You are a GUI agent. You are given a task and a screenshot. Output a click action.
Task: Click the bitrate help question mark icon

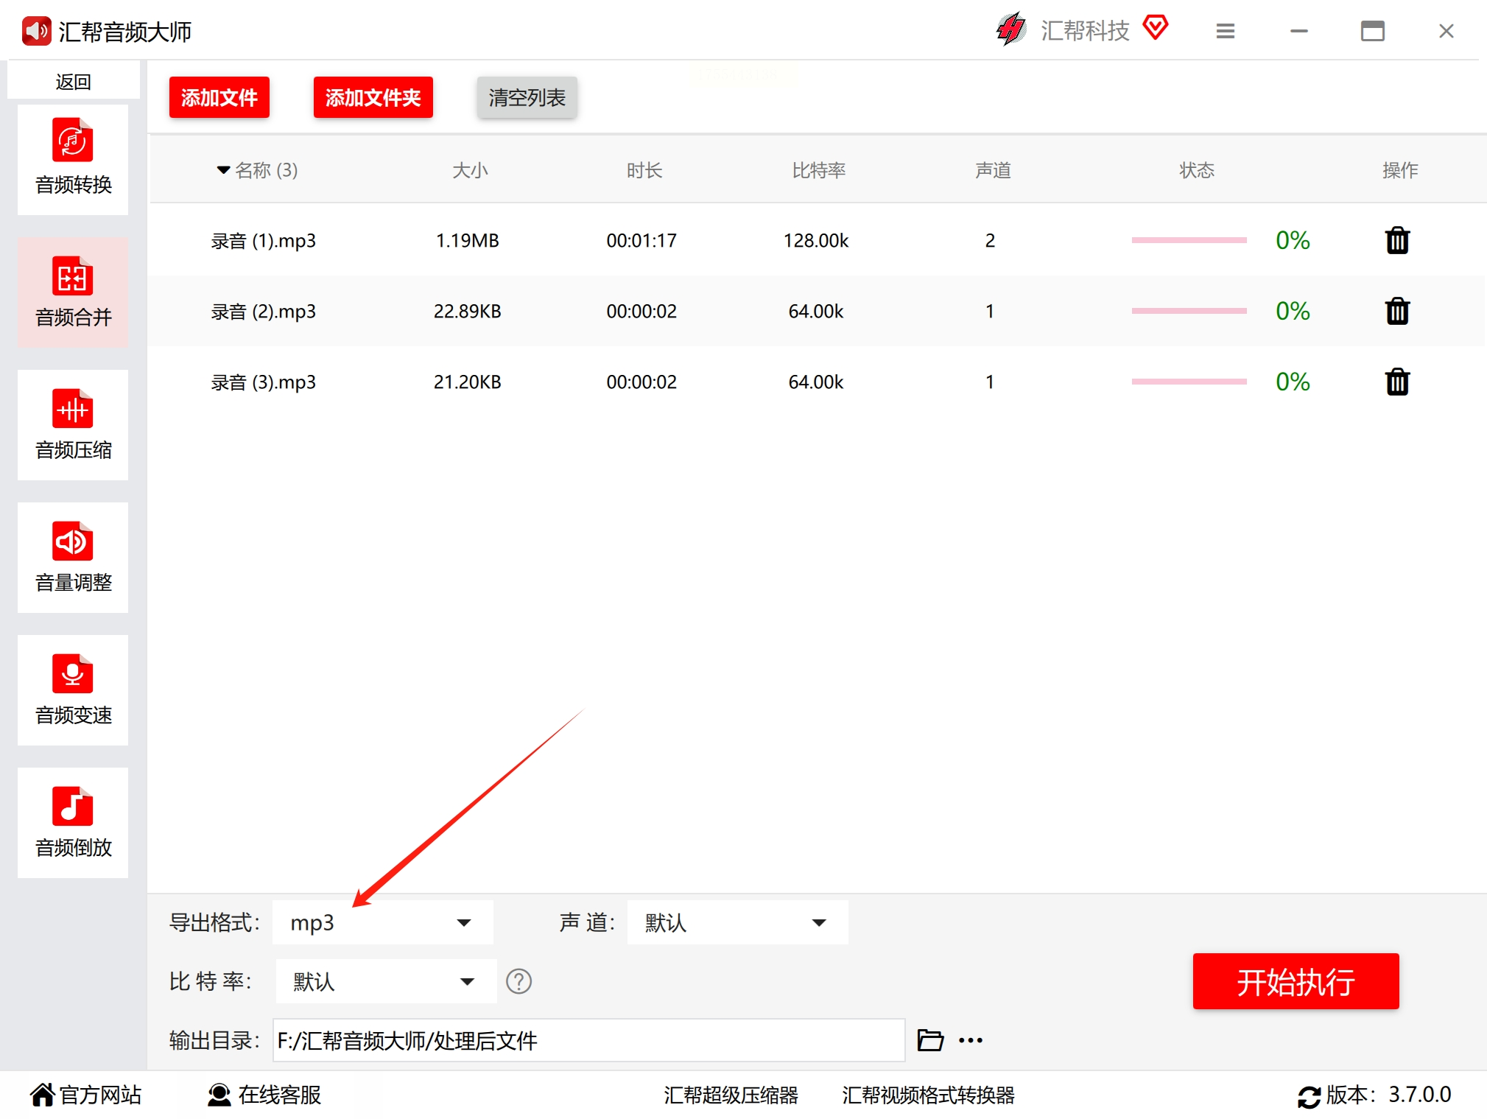518,981
